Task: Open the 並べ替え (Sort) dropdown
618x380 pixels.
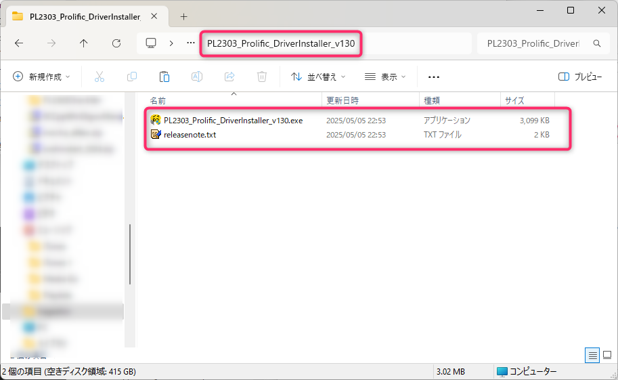Action: 317,77
